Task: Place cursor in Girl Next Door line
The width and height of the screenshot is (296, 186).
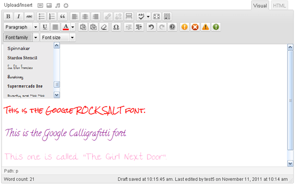Action: coord(85,156)
